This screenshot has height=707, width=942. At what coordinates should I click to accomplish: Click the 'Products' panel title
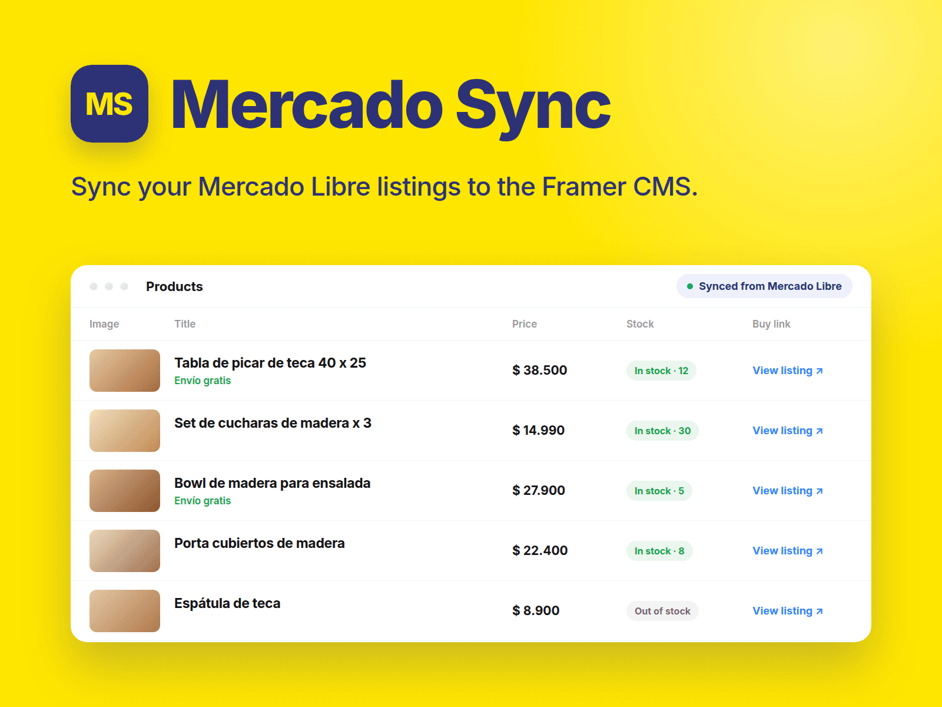174,286
